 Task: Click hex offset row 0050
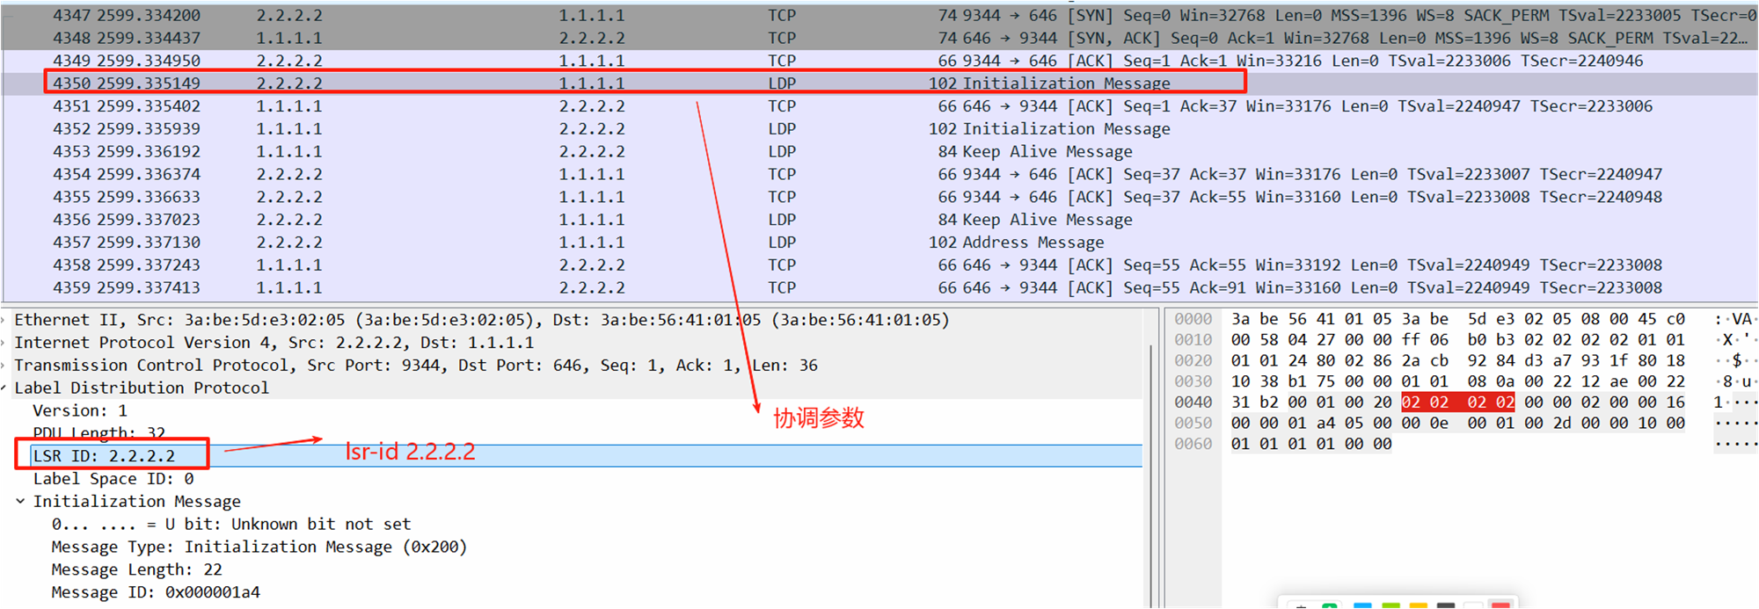click(1193, 424)
